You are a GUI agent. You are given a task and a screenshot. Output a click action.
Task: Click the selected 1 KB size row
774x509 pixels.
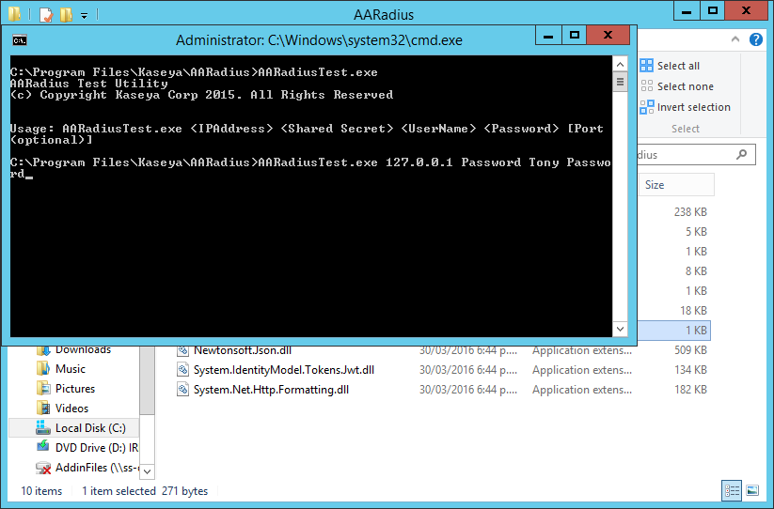tap(674, 331)
